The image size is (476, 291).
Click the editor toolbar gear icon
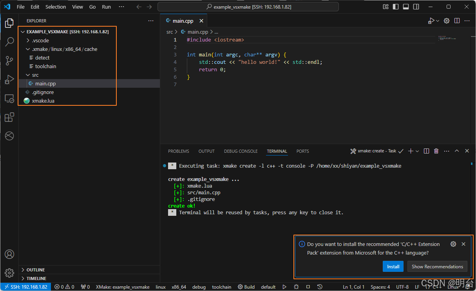pyautogui.click(x=447, y=21)
